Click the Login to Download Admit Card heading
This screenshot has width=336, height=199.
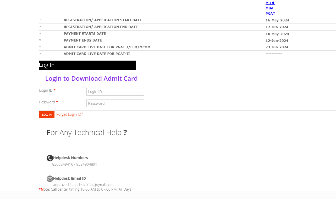pyautogui.click(x=91, y=78)
